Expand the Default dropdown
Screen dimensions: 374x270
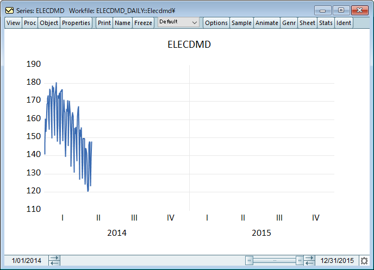point(178,22)
